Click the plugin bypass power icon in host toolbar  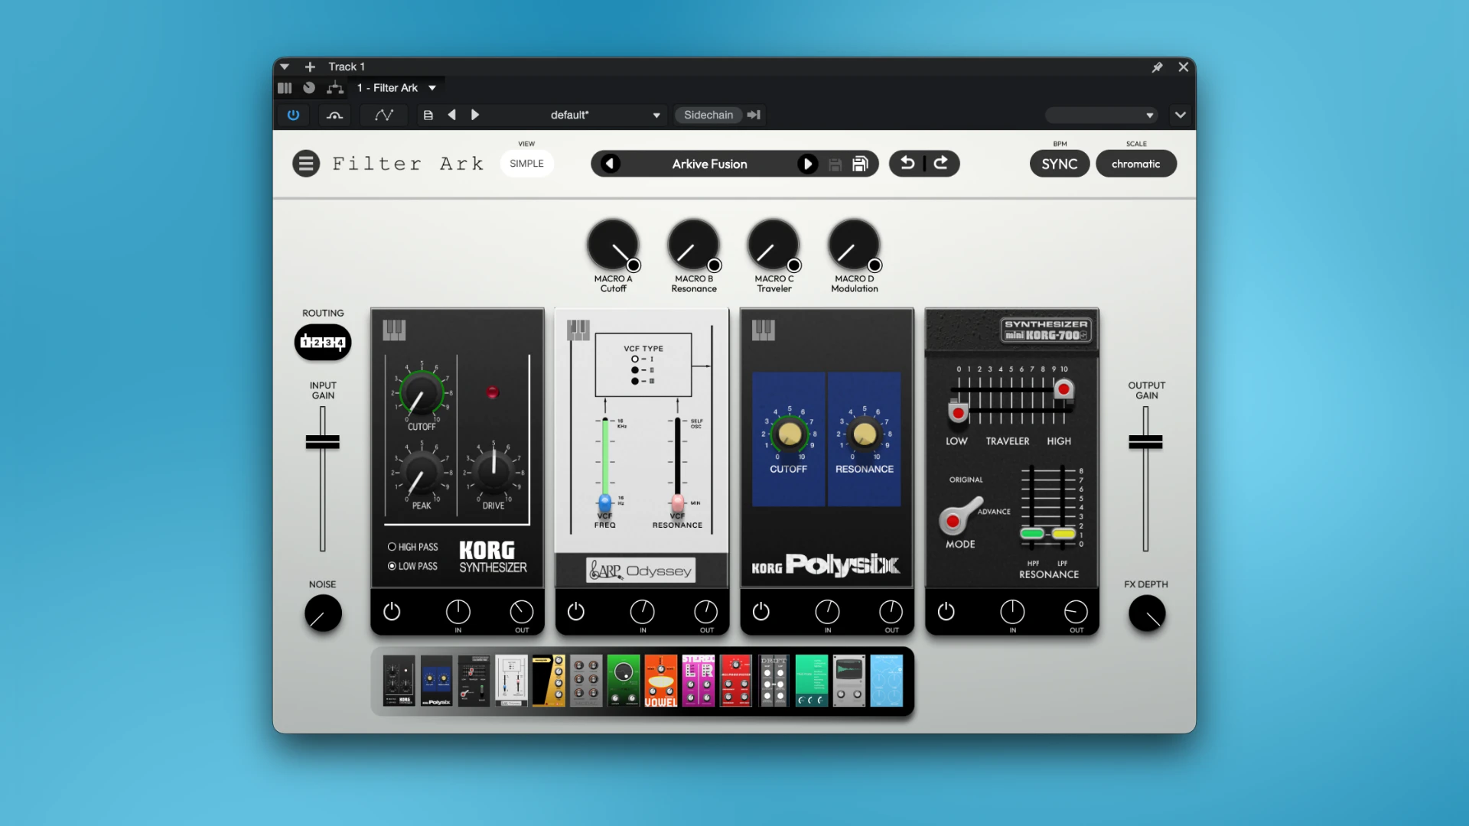(293, 115)
